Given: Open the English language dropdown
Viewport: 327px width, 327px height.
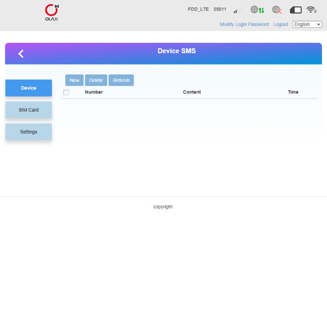Looking at the screenshot, I should [307, 25].
